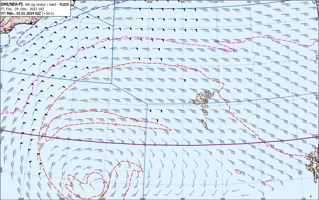Click the '6W' longitude label along the bottom edge
This screenshot has height=200, width=319.
point(223,199)
